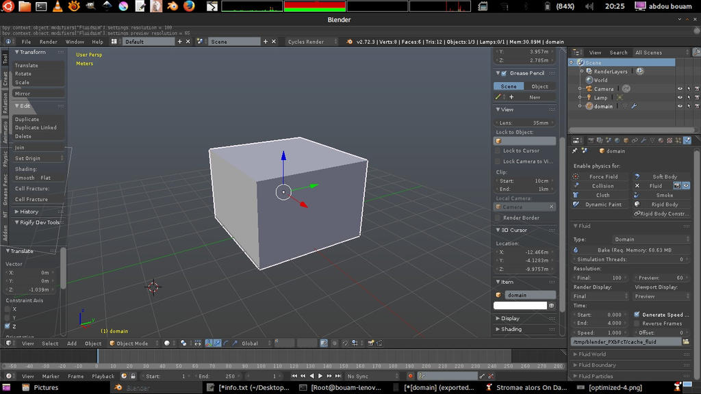Click the Set Origin dropdown button
701x394 pixels.
(38, 158)
